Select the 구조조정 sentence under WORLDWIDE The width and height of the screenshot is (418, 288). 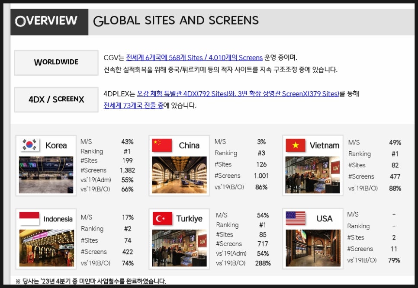tap(220, 70)
